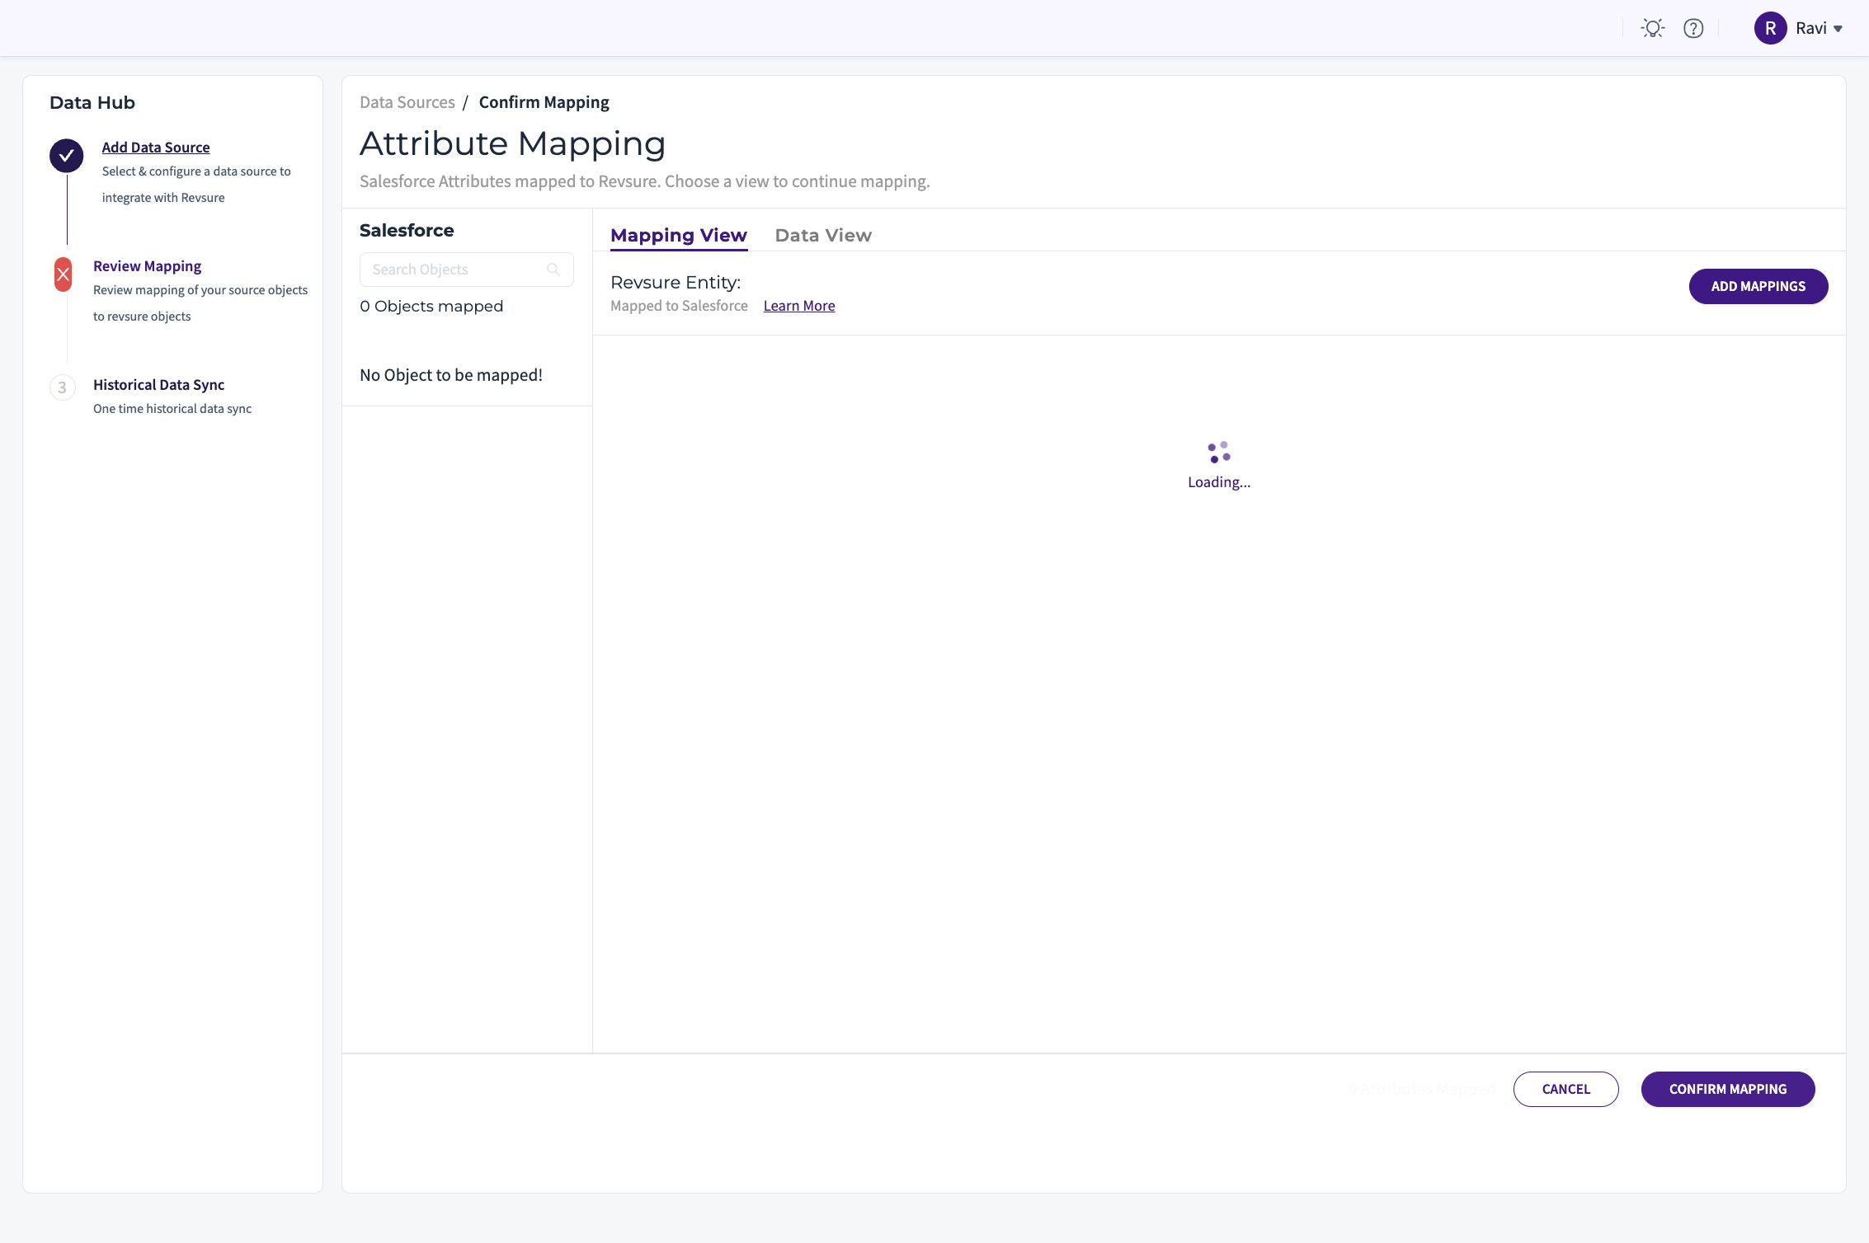Click the red X Review Mapping step icon
The image size is (1869, 1243).
[x=63, y=274]
